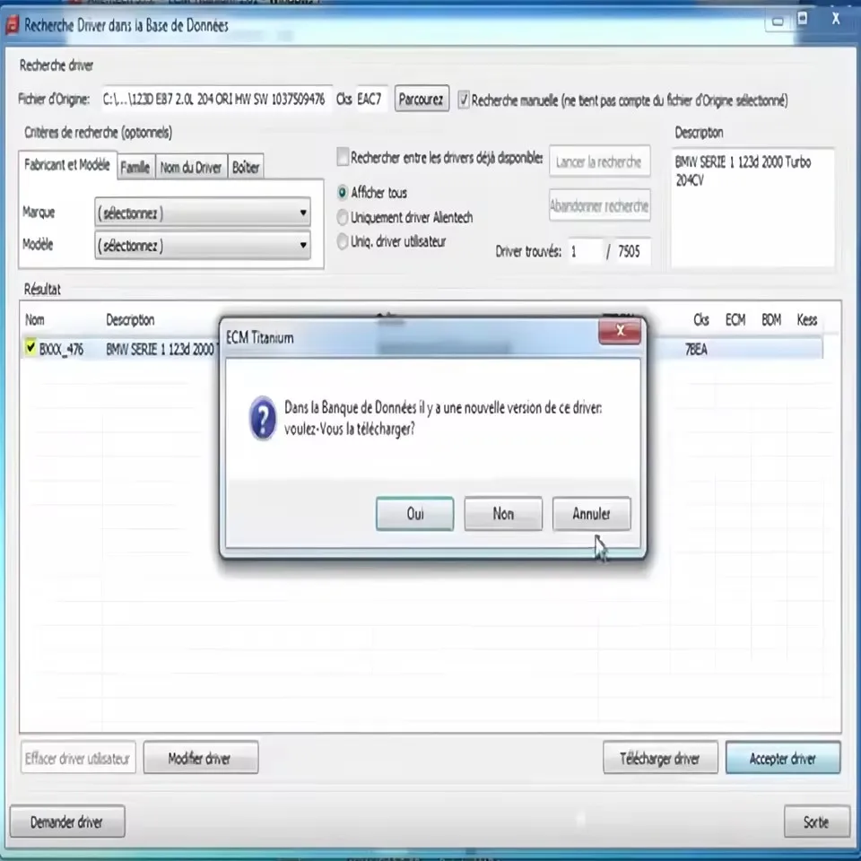Image resolution: width=861 pixels, height=861 pixels.
Task: Click the Description text box
Action: (x=752, y=207)
